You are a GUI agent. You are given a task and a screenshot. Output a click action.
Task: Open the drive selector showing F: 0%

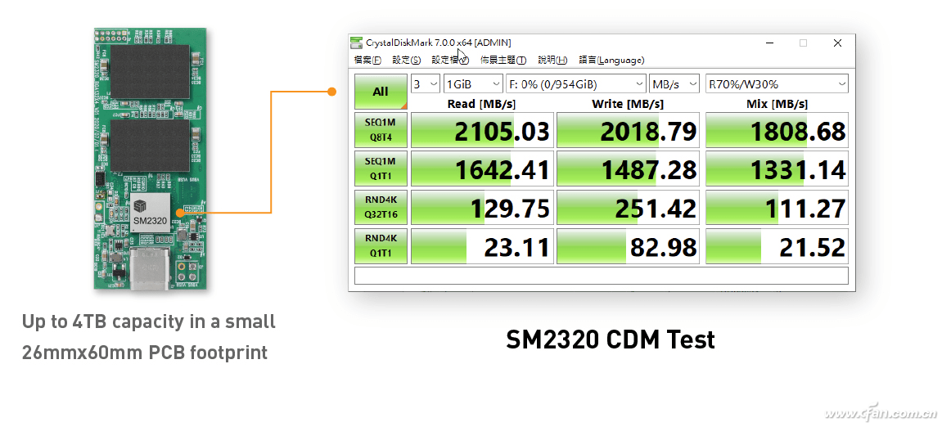pos(576,84)
